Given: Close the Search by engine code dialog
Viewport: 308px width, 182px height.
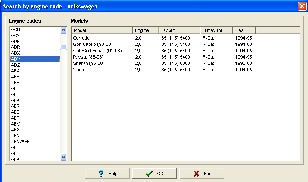Looking at the screenshot, I should pos(302,6).
